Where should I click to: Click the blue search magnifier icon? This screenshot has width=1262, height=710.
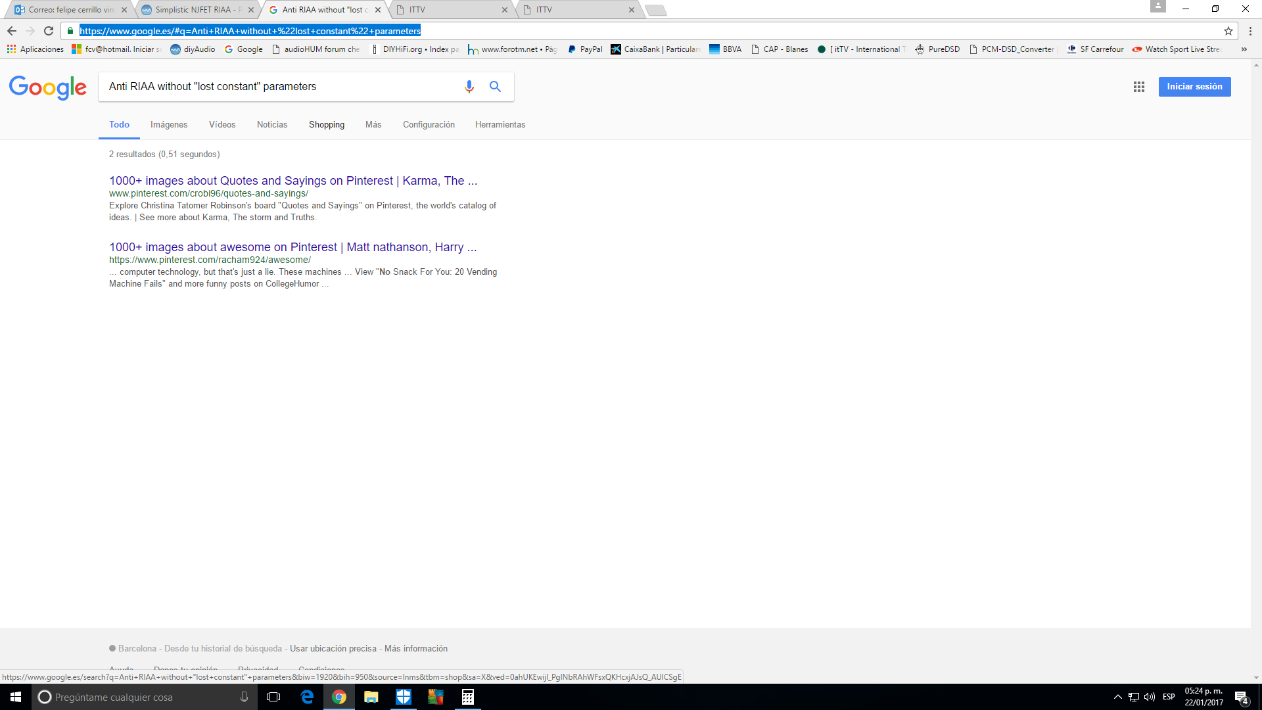(x=495, y=87)
